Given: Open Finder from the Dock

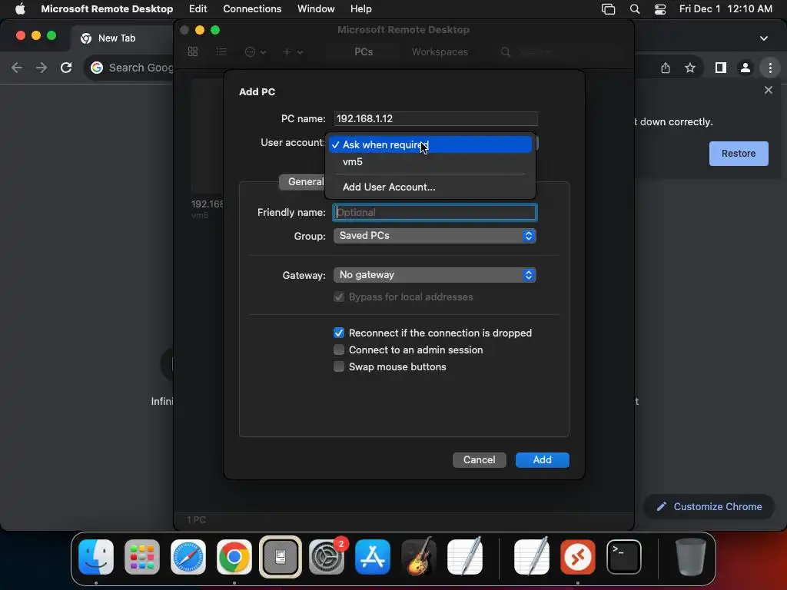Looking at the screenshot, I should (96, 556).
